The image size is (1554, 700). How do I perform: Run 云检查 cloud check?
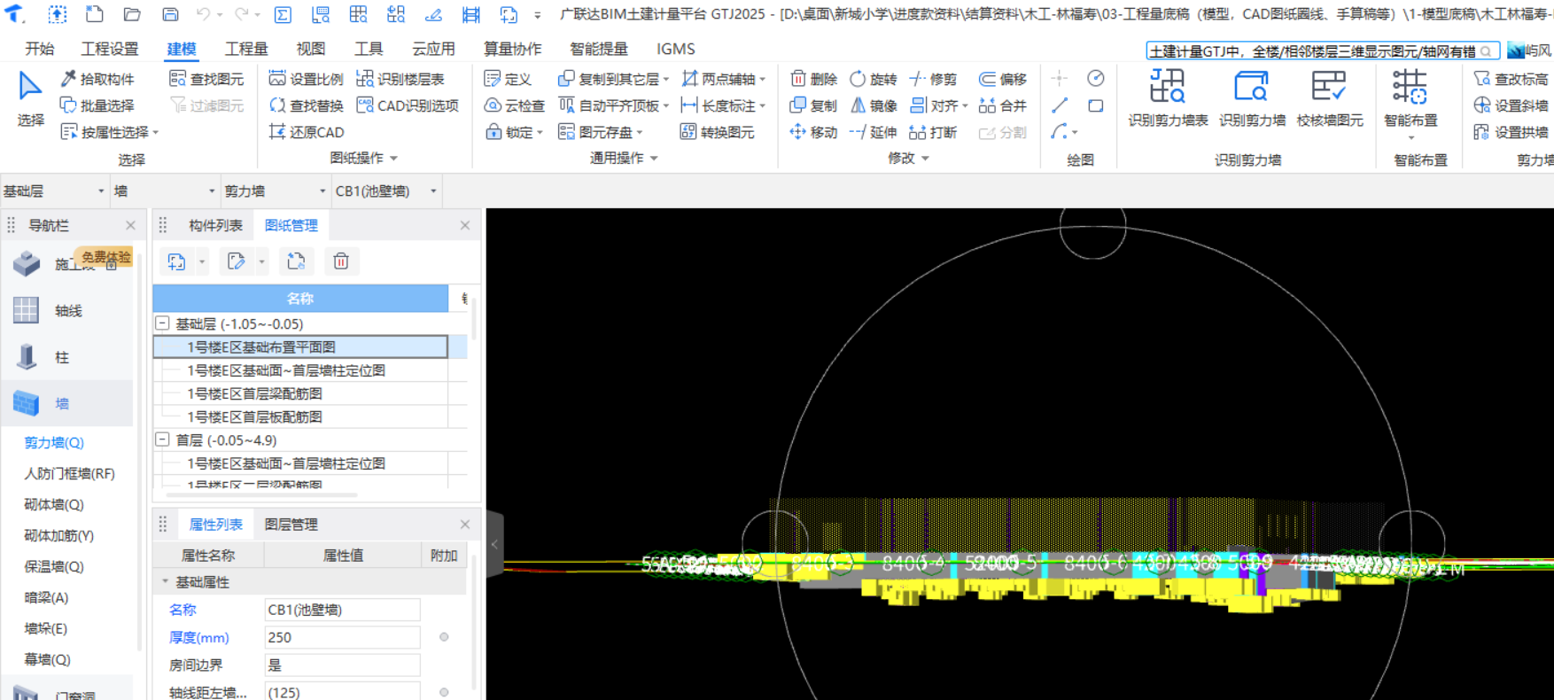[515, 105]
